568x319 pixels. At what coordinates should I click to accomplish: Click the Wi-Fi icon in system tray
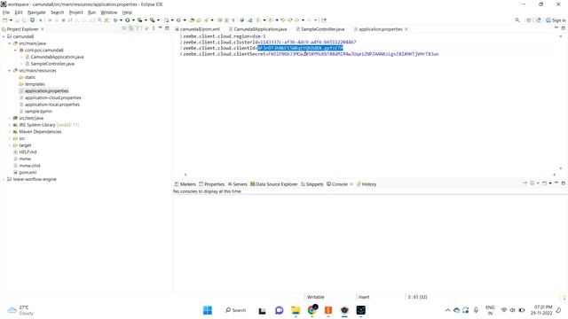[503, 310]
